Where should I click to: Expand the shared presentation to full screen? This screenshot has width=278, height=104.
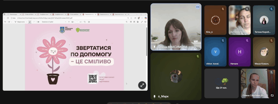coord(142,85)
